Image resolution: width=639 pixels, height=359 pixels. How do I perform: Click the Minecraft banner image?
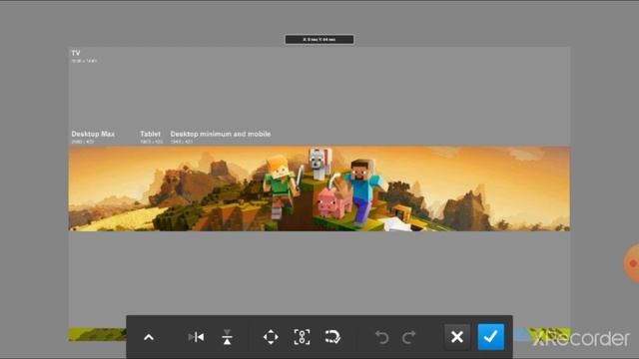(319, 188)
